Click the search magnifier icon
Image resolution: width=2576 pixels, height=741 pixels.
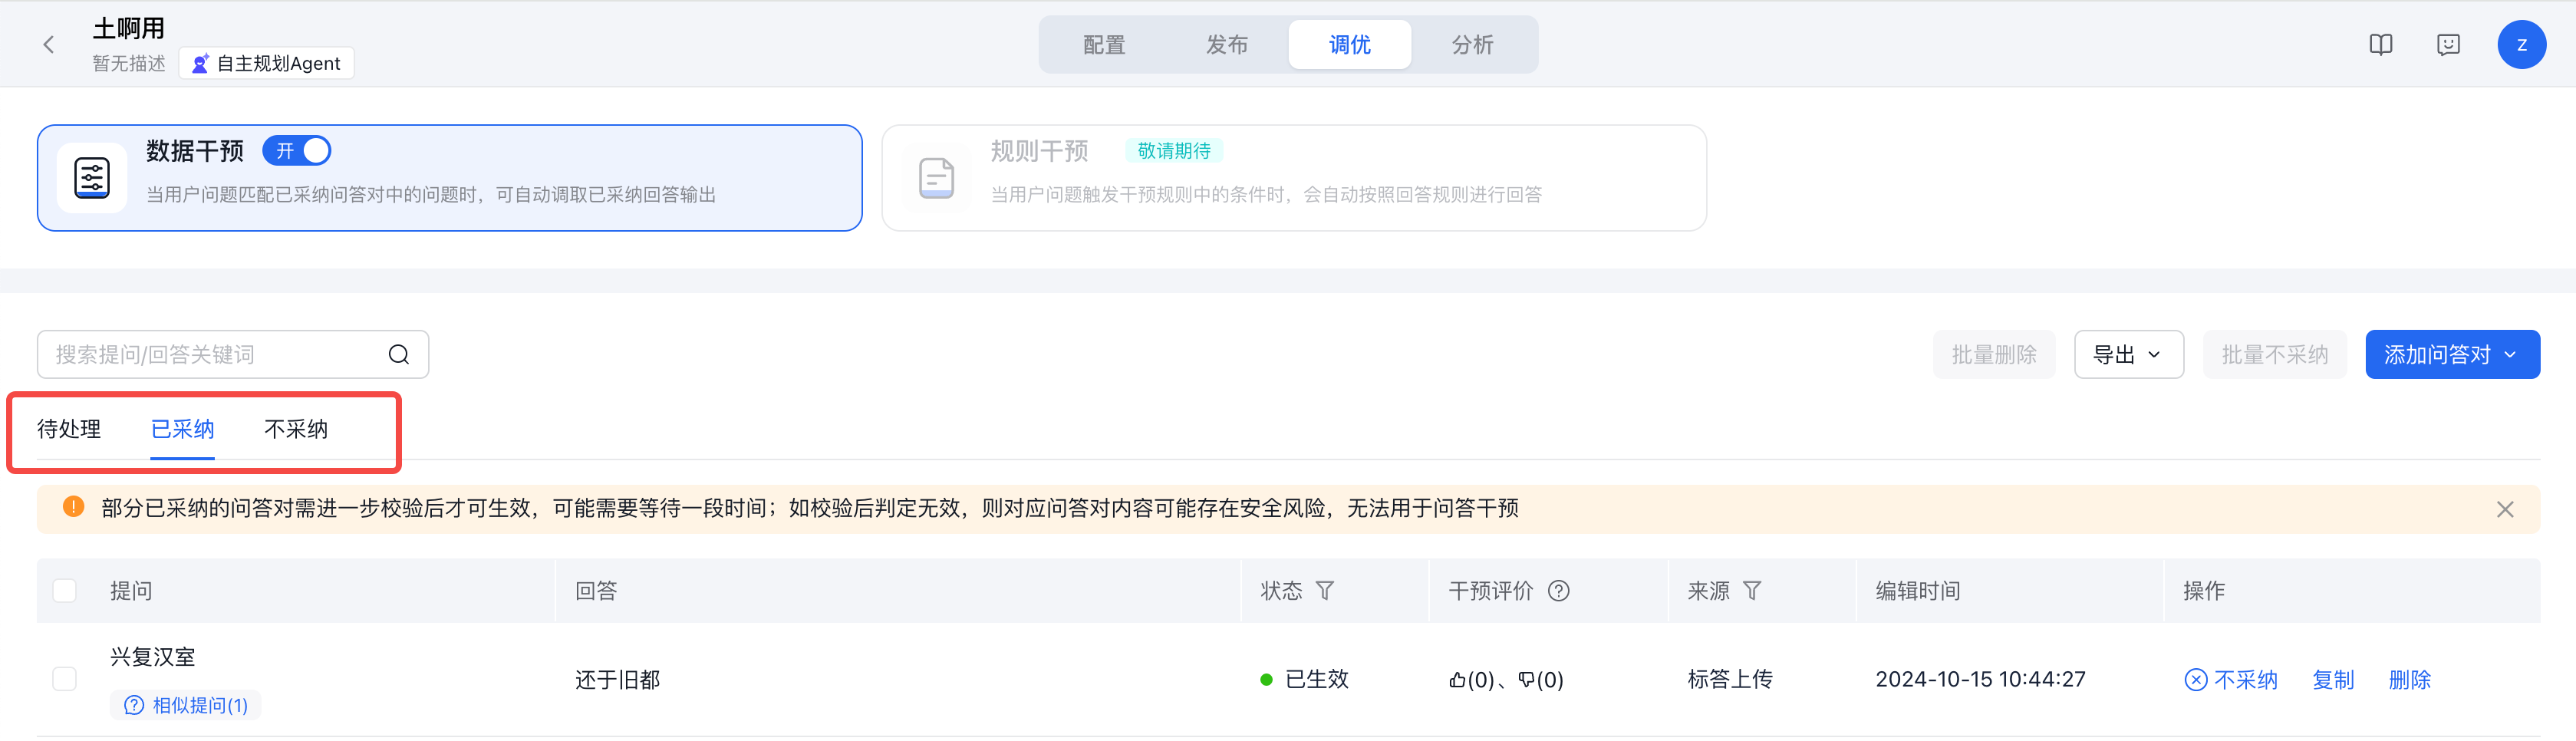(398, 354)
